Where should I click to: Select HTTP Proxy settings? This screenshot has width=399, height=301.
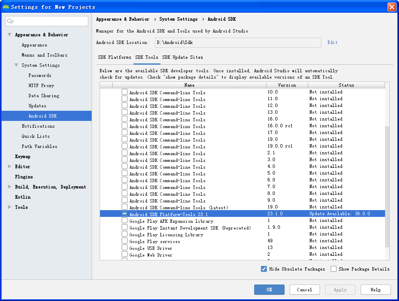[x=41, y=86]
